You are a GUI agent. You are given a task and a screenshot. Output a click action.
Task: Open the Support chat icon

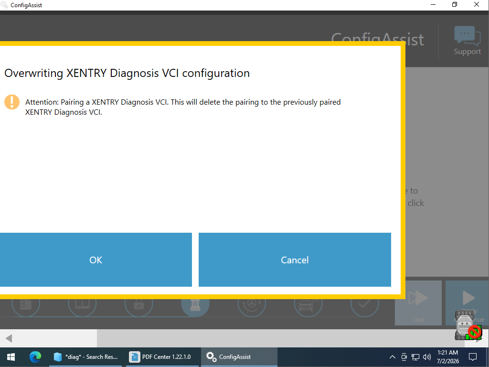[x=467, y=41]
